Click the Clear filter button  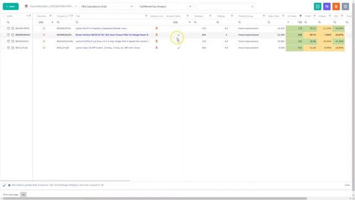(347, 185)
